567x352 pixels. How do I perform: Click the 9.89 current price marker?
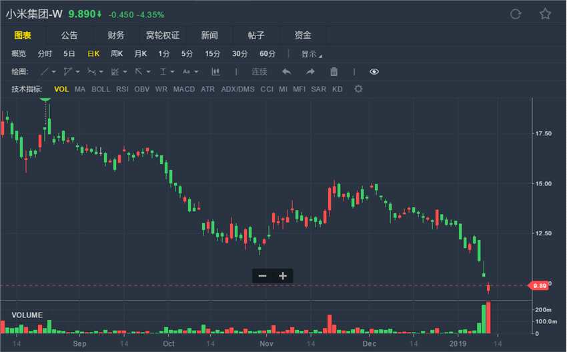click(539, 286)
